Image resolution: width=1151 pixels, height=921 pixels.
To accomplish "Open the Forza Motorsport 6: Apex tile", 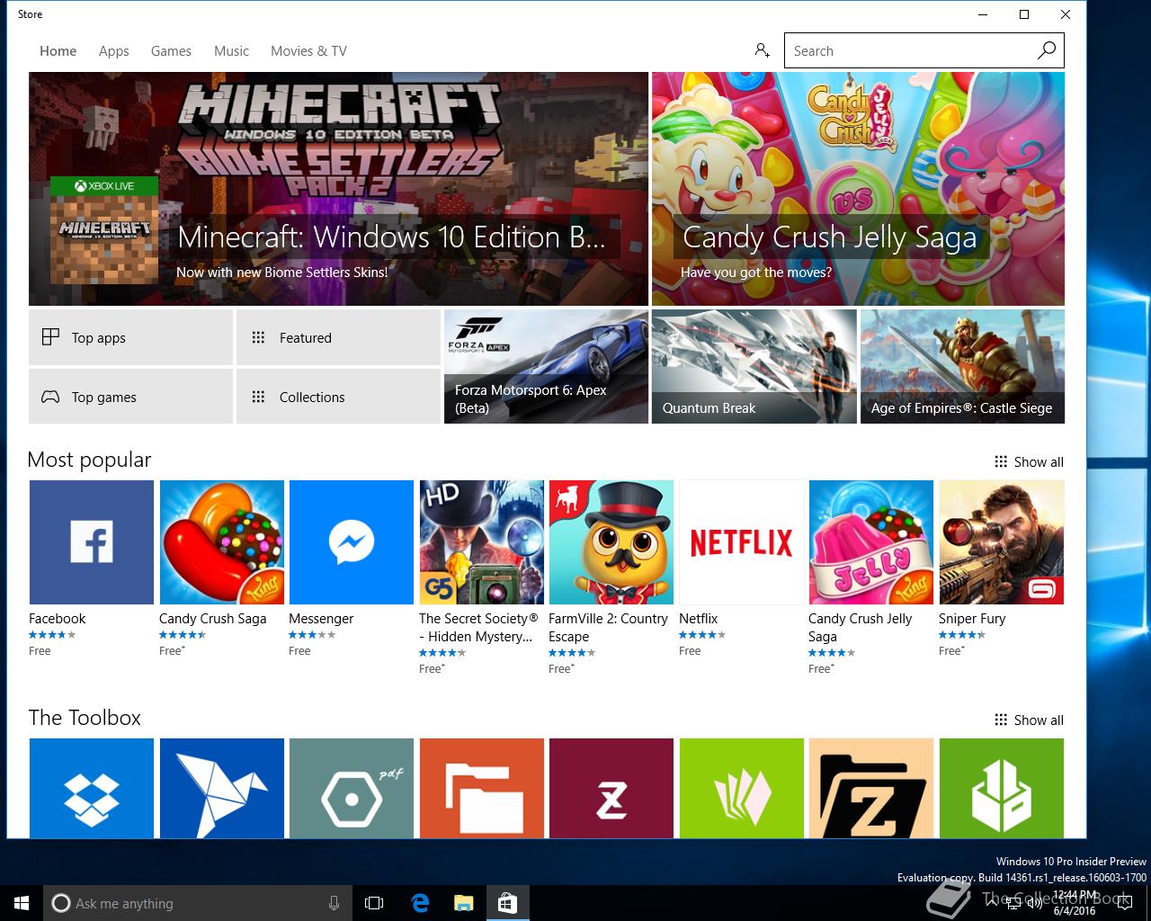I will [546, 366].
